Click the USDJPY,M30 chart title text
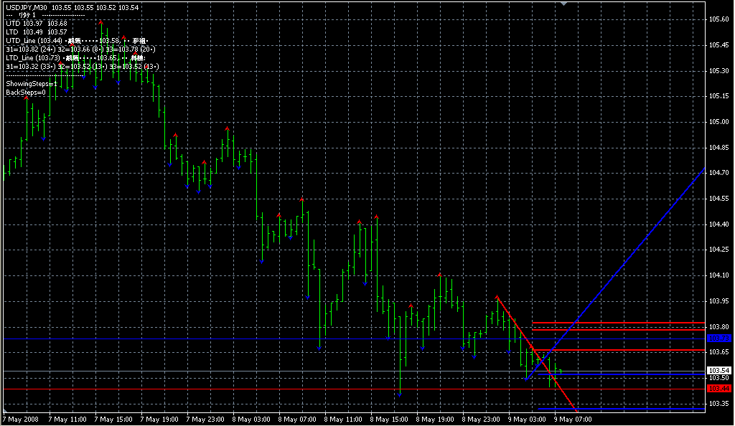 tap(27, 8)
